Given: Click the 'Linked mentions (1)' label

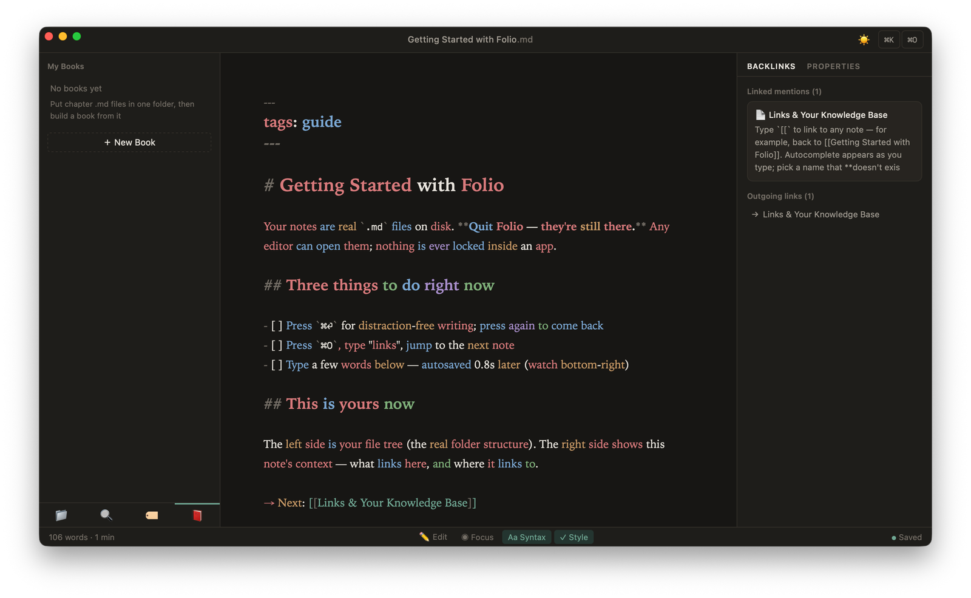Looking at the screenshot, I should (x=784, y=92).
